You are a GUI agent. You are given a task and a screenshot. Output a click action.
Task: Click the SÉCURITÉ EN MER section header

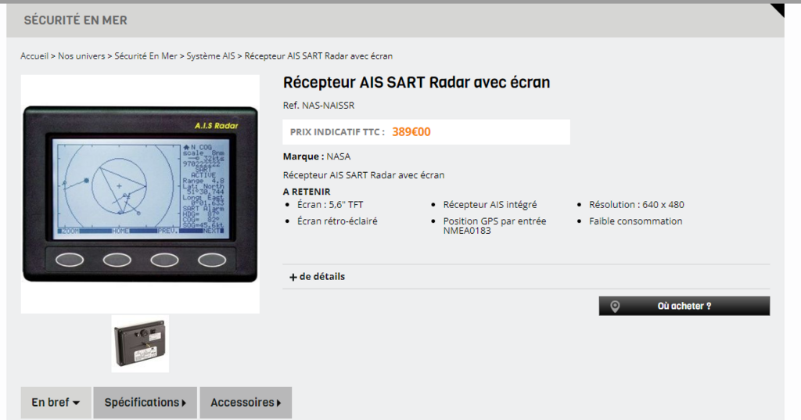[76, 20]
